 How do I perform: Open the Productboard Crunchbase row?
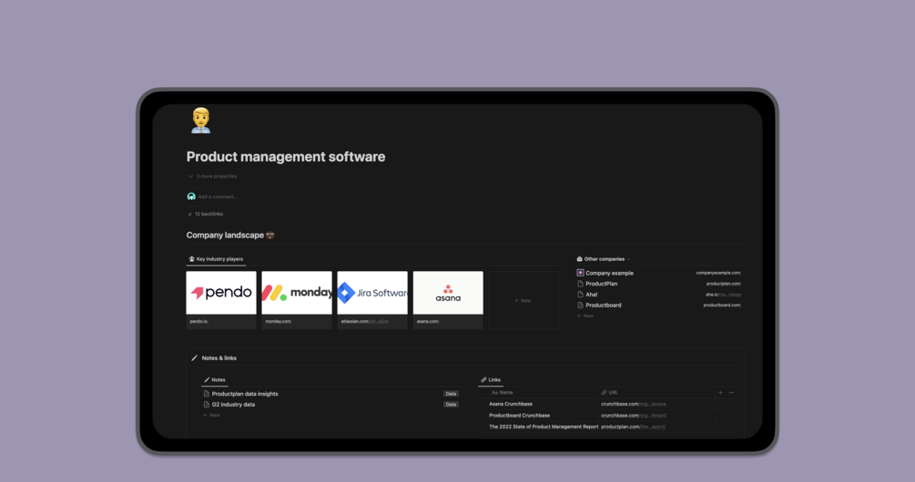[519, 416]
